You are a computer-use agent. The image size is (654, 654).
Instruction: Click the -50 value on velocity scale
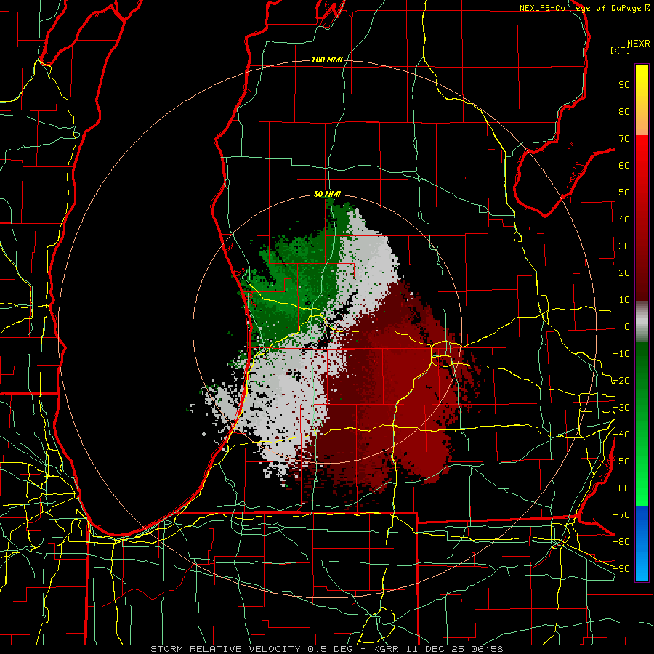(x=621, y=461)
